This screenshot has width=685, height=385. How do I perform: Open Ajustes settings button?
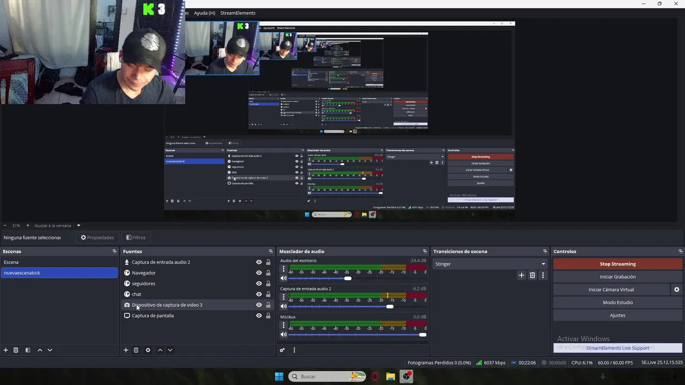coord(618,315)
